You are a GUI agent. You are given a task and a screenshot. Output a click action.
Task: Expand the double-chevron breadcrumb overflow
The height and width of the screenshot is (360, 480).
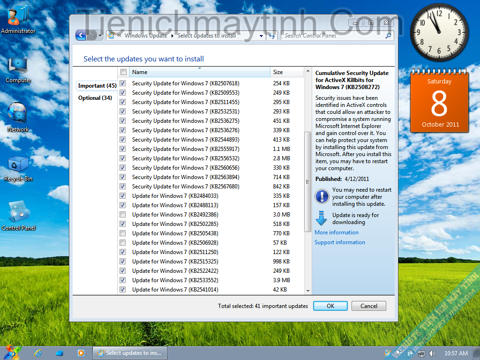point(119,36)
